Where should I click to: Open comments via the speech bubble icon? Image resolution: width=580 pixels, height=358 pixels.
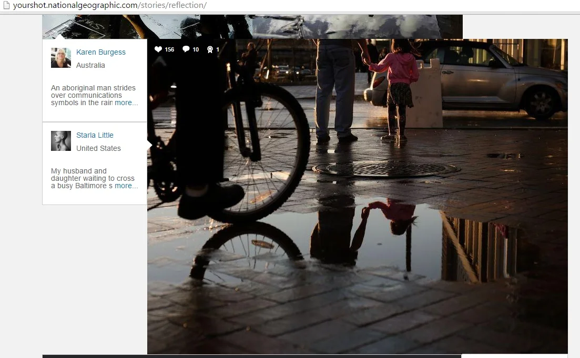tap(186, 49)
